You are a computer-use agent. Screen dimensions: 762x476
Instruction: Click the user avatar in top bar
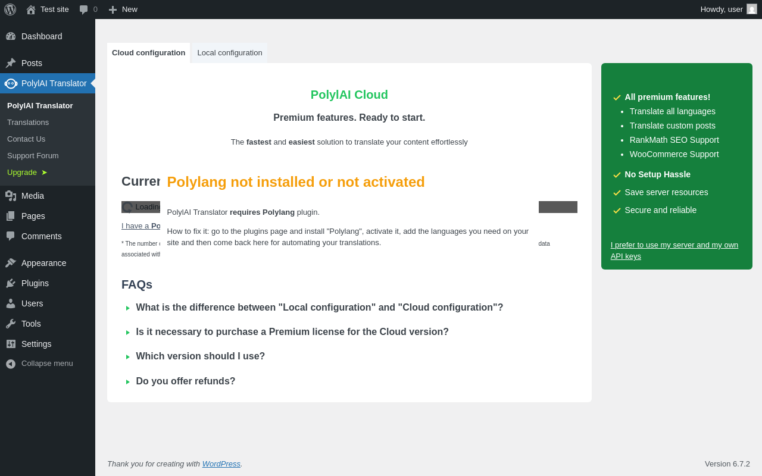coord(752,9)
